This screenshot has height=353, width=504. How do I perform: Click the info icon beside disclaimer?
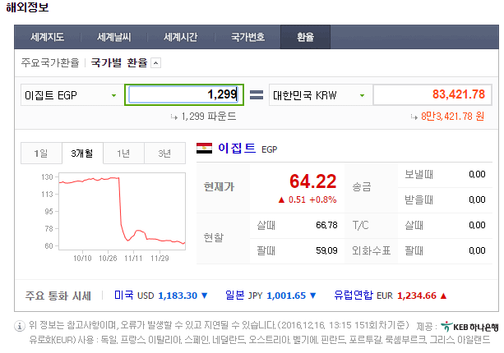point(20,326)
